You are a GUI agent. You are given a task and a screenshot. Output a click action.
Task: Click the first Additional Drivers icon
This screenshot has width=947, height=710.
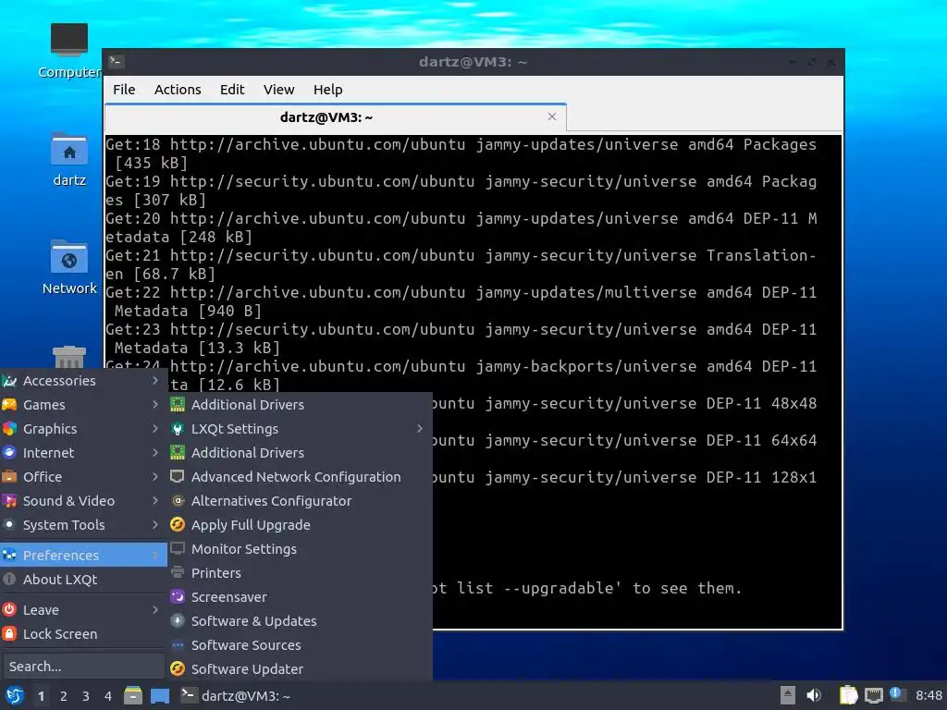click(177, 405)
